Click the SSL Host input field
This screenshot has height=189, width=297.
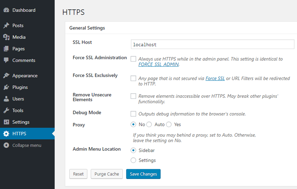pos(213,44)
